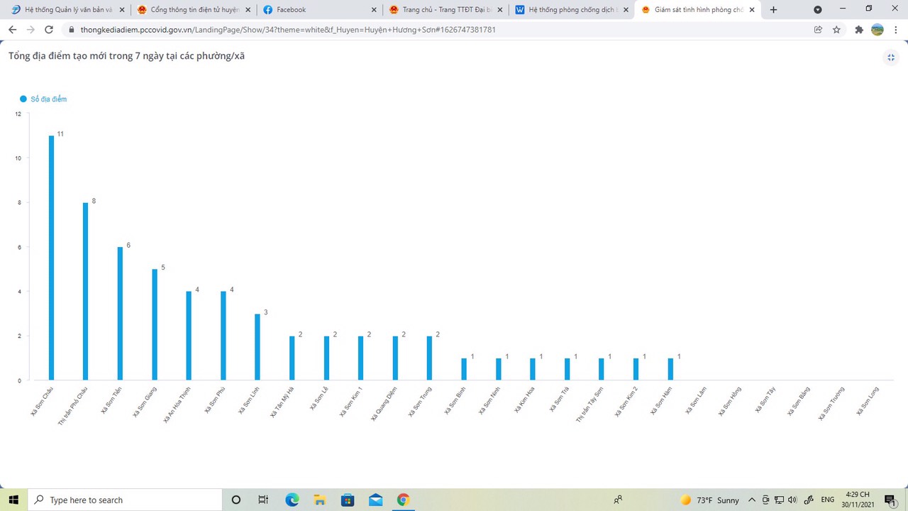Open the volume control in the tray
This screenshot has width=908, height=511.
tap(792, 500)
